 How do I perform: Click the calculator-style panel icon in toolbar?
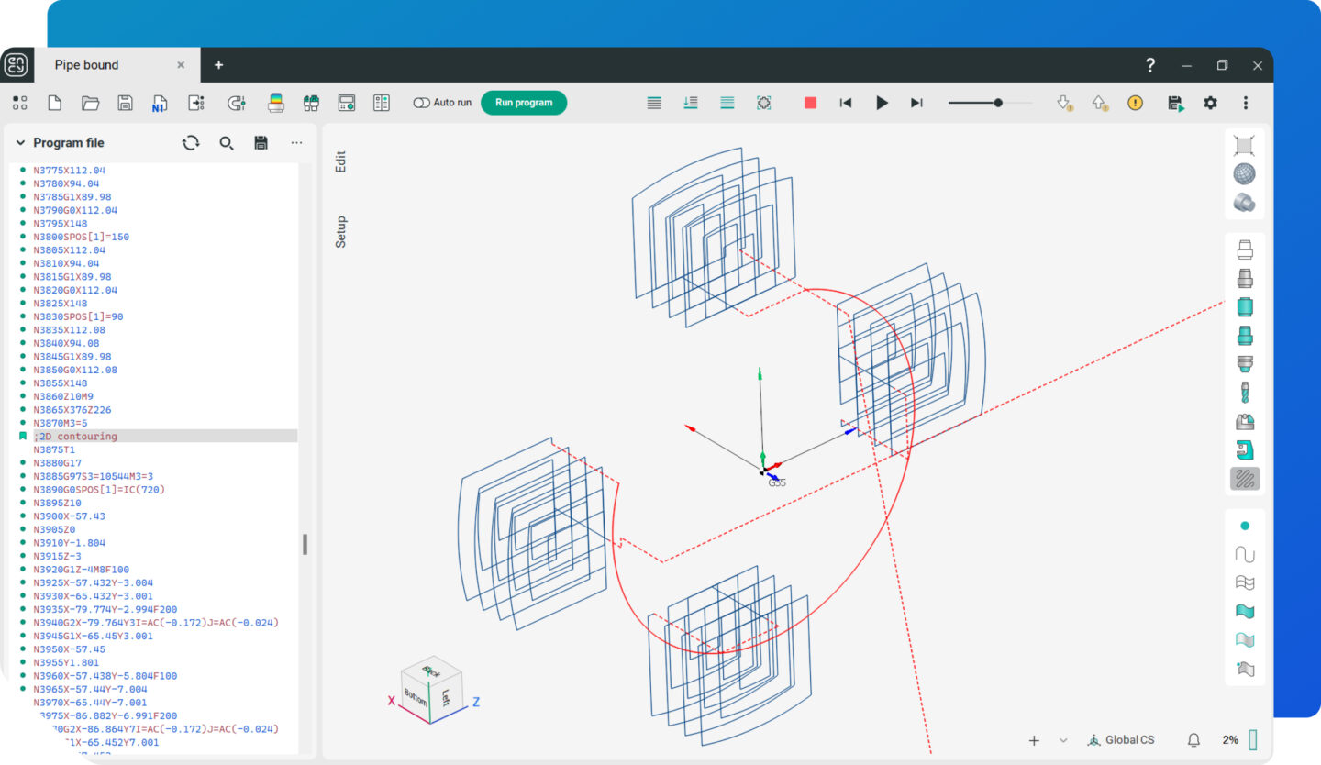click(x=347, y=103)
